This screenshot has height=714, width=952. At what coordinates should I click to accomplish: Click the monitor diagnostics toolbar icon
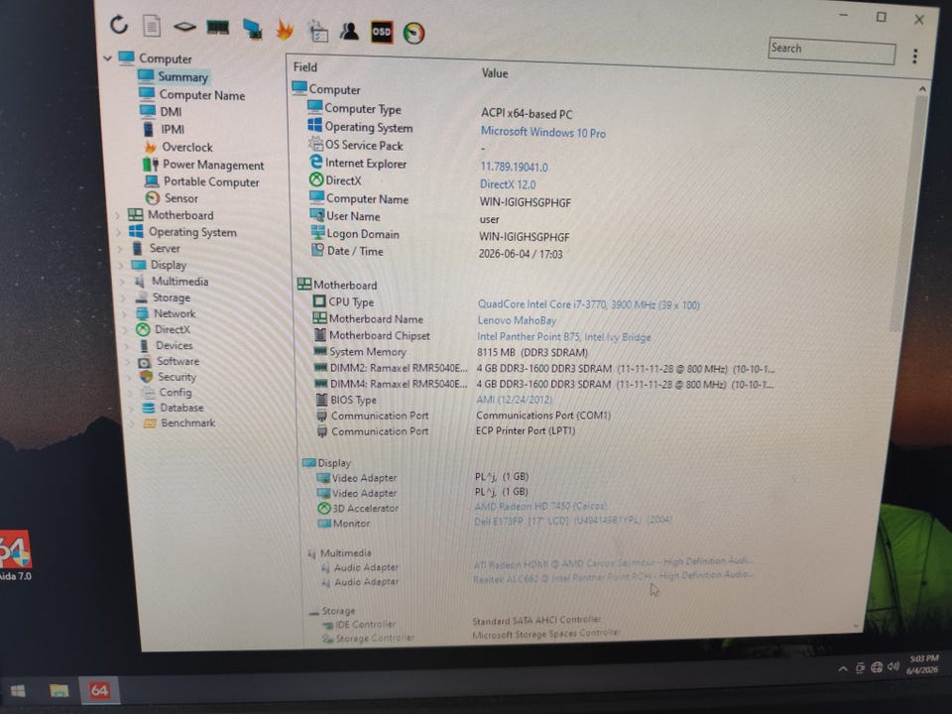252,29
